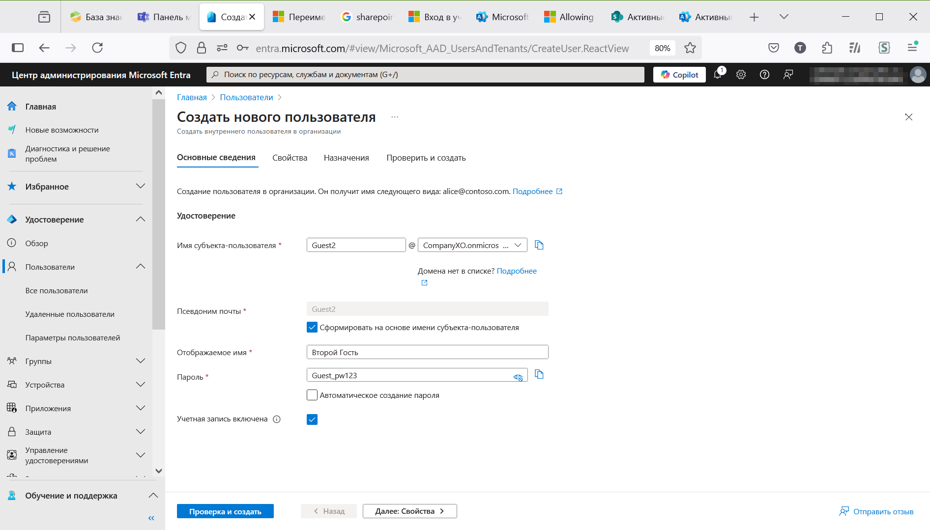Open Deleted users
Viewport: 930px width, 530px height.
(70, 314)
